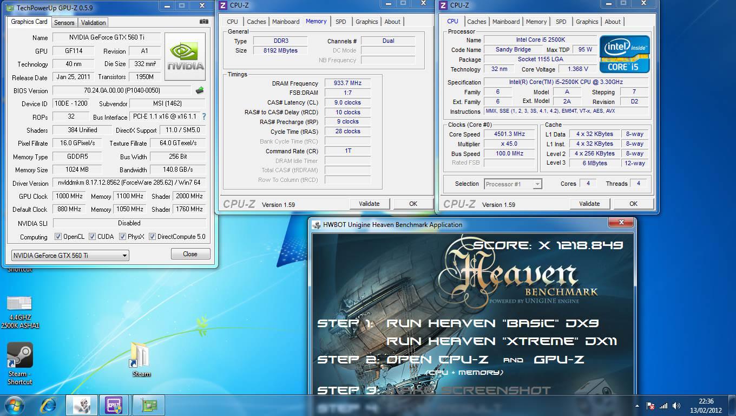Viewport: 736px width, 416px height.
Task: Click the CPU-Z CPU window title bar icon
Action: 443,5
